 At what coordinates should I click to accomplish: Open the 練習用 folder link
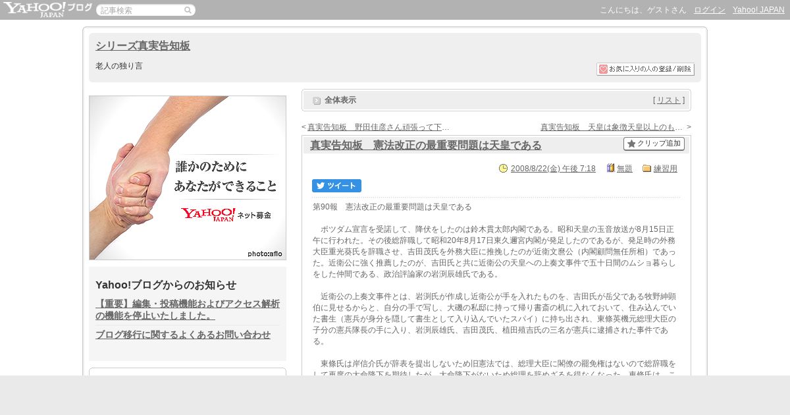click(x=666, y=169)
